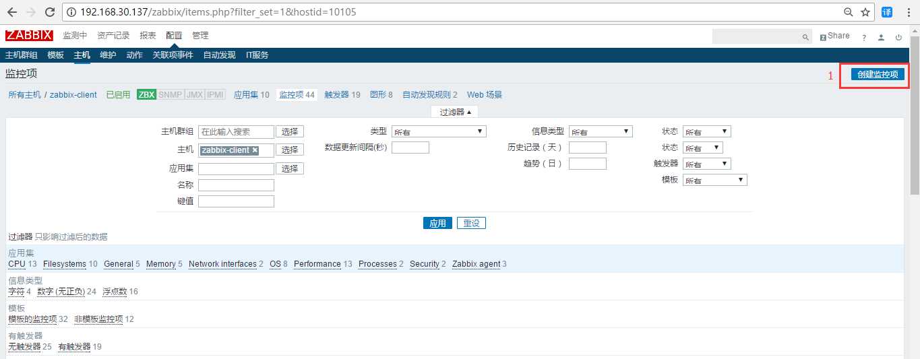Click the 名称 input field
920x359 pixels.
click(236, 185)
